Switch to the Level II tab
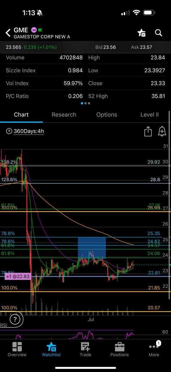Viewport: 171px width, 372px height. (x=149, y=115)
